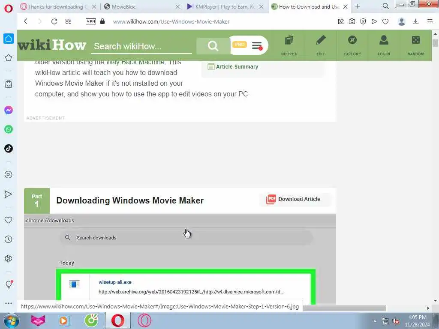Screen dimensions: 439x329
Task: Open the Opera taskbar button
Action: tap(118, 320)
